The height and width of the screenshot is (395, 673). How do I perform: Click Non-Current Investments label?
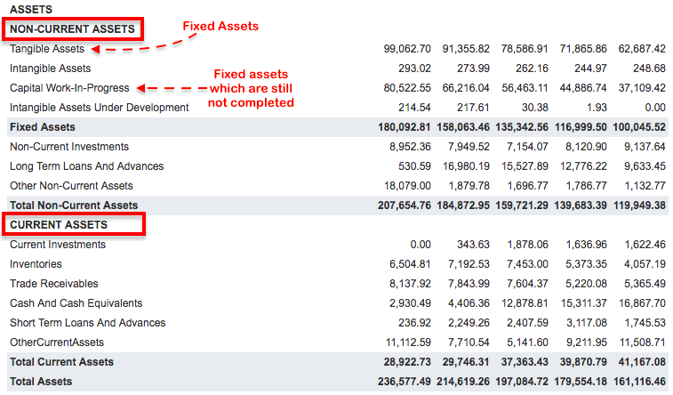click(69, 147)
